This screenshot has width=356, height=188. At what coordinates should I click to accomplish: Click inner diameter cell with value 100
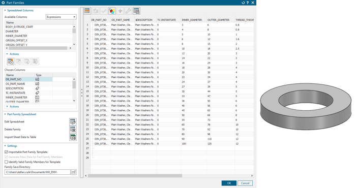tap(194, 144)
